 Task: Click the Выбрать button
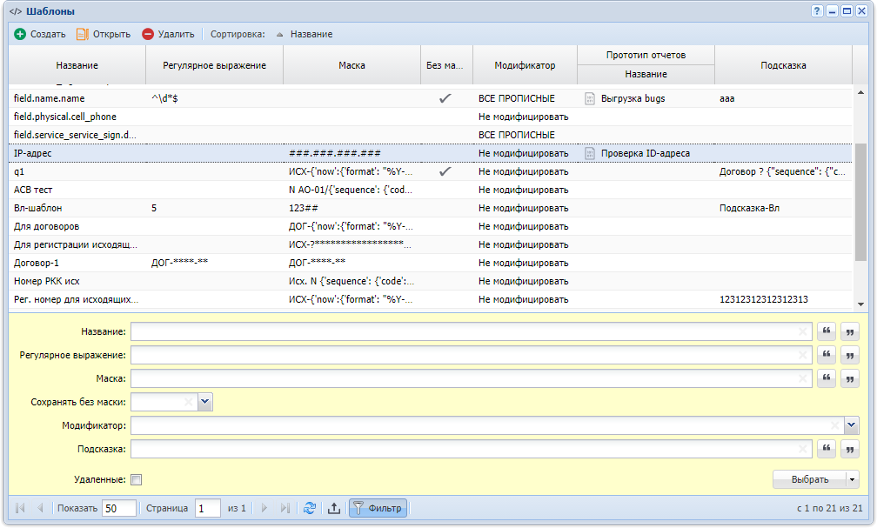pos(809,479)
